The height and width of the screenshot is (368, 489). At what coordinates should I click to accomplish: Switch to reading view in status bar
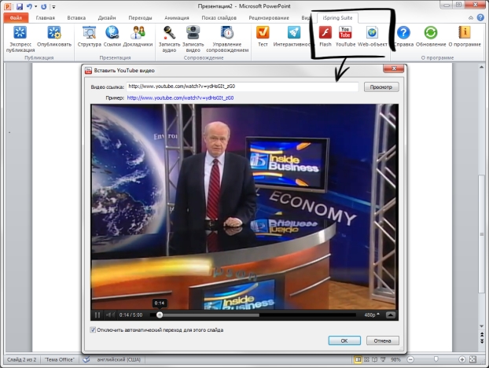(x=375, y=359)
